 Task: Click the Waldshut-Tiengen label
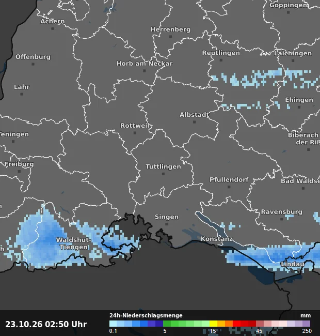click(x=74, y=243)
